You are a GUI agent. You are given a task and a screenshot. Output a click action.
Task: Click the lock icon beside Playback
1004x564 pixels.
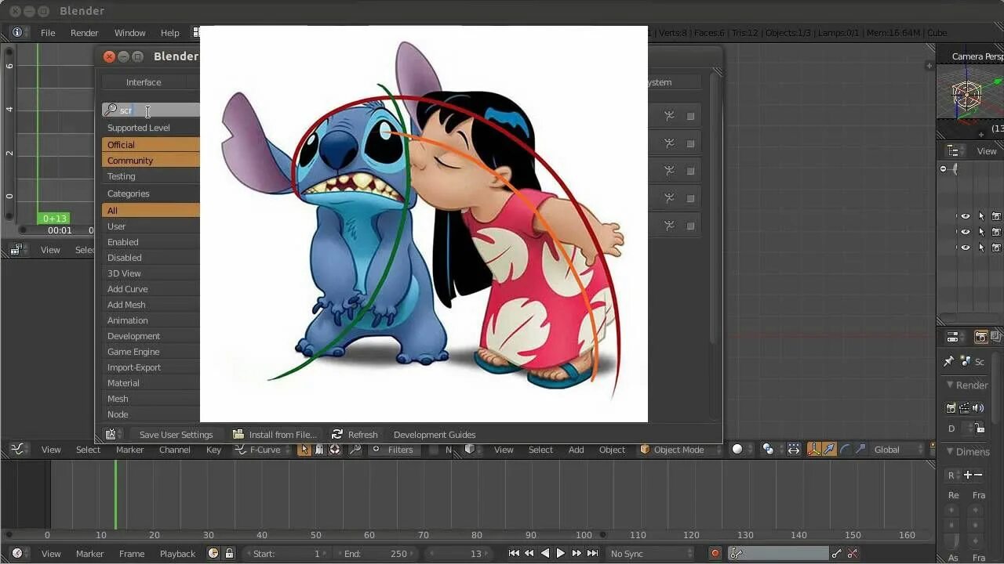(229, 553)
